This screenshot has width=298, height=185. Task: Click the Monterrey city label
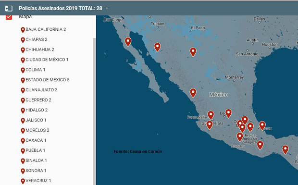234,77
